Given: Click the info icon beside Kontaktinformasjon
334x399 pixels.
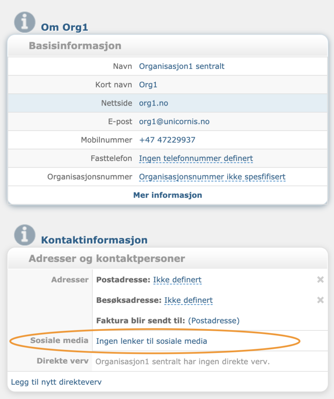Looking at the screenshot, I should pyautogui.click(x=25, y=235).
